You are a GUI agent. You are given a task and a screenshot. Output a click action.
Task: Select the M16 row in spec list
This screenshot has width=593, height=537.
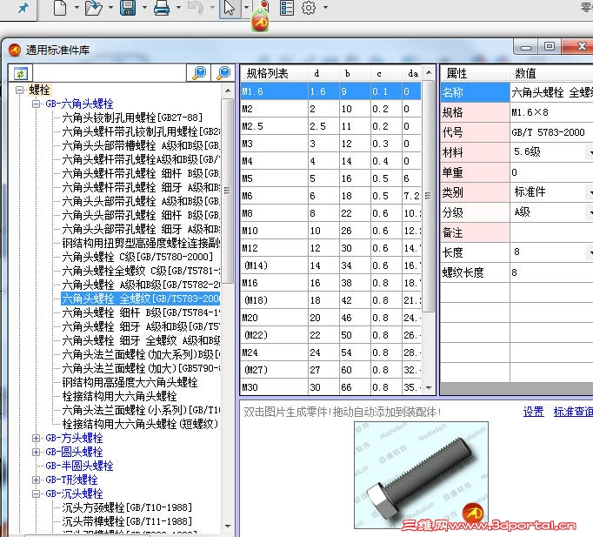point(330,283)
